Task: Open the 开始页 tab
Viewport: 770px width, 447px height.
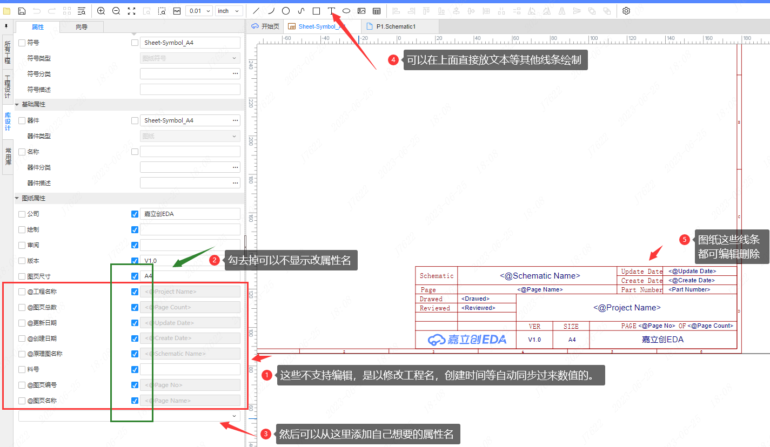Action: click(265, 26)
